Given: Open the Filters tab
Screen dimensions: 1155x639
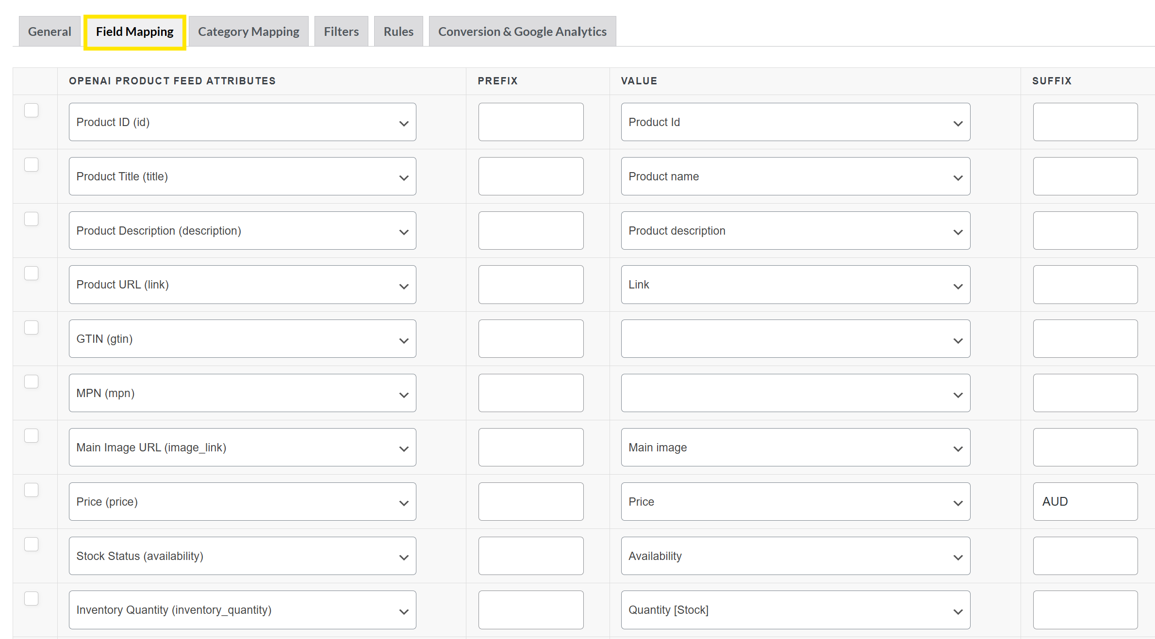Looking at the screenshot, I should [341, 32].
